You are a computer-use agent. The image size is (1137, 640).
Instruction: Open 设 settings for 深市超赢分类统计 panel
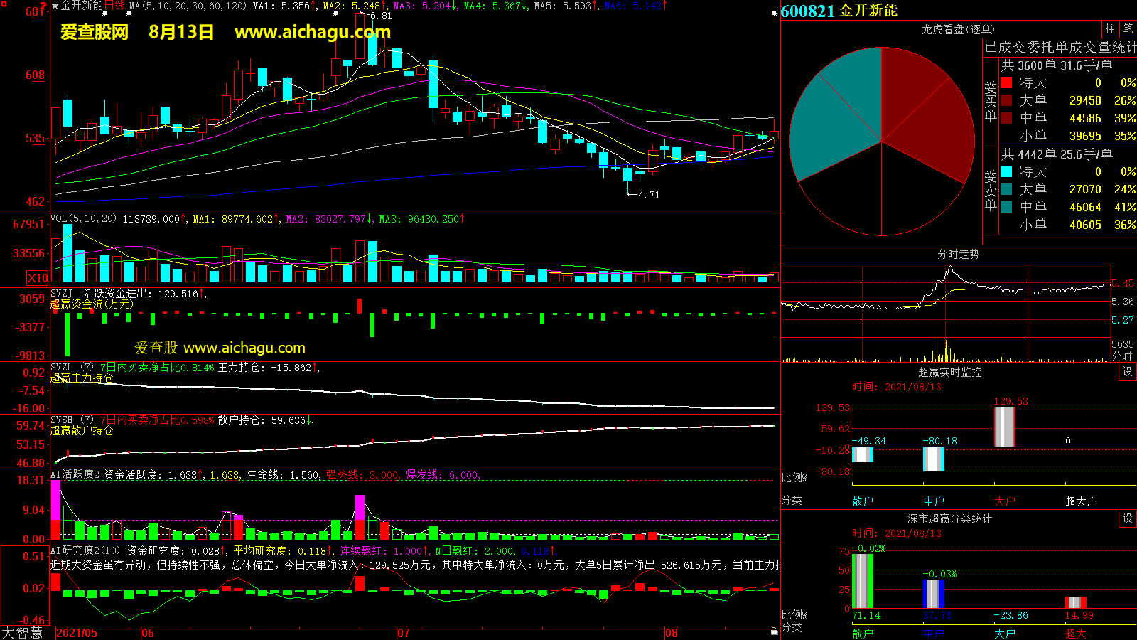(1128, 518)
